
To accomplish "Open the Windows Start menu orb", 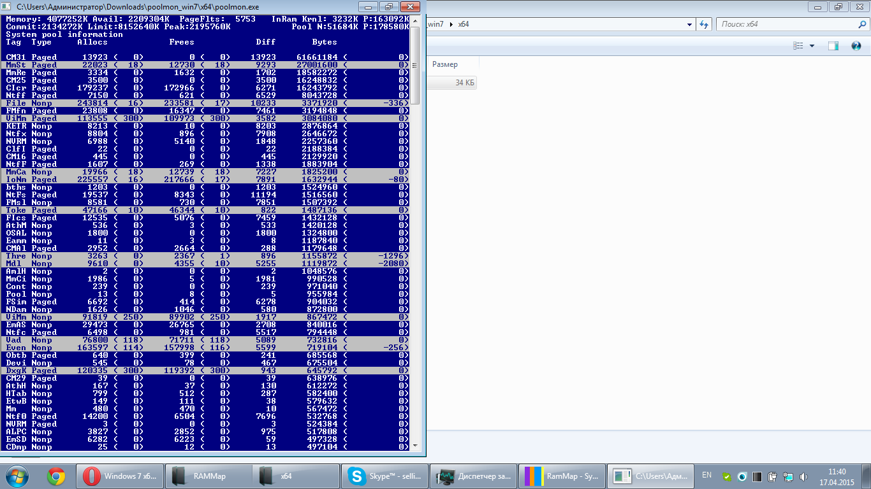I will [x=17, y=476].
